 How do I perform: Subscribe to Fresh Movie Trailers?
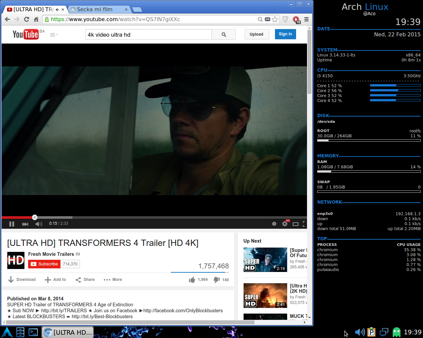(44, 264)
